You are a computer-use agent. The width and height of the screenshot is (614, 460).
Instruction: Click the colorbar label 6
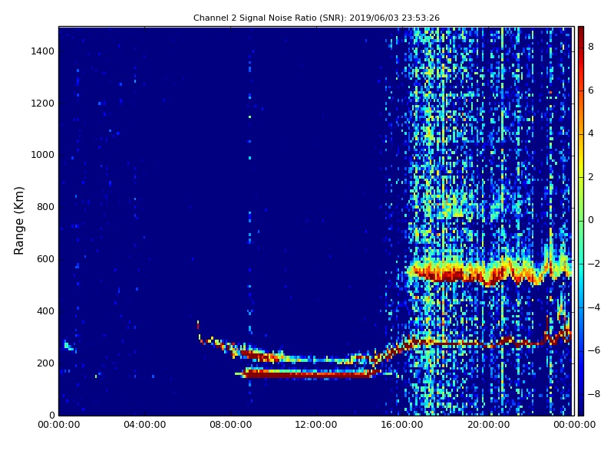click(591, 90)
